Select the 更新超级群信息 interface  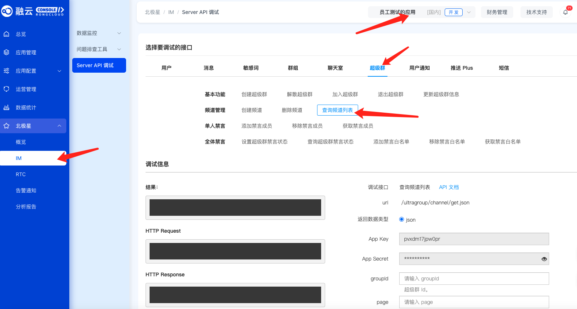(441, 94)
